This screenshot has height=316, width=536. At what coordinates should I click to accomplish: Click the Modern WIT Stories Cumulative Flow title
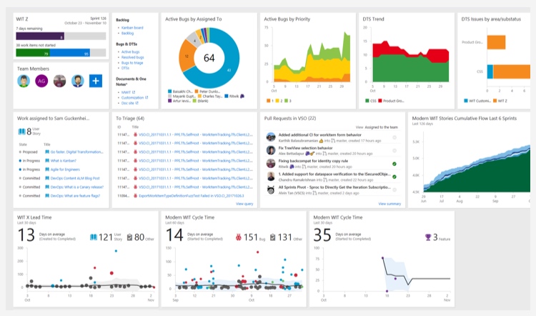[x=465, y=119]
